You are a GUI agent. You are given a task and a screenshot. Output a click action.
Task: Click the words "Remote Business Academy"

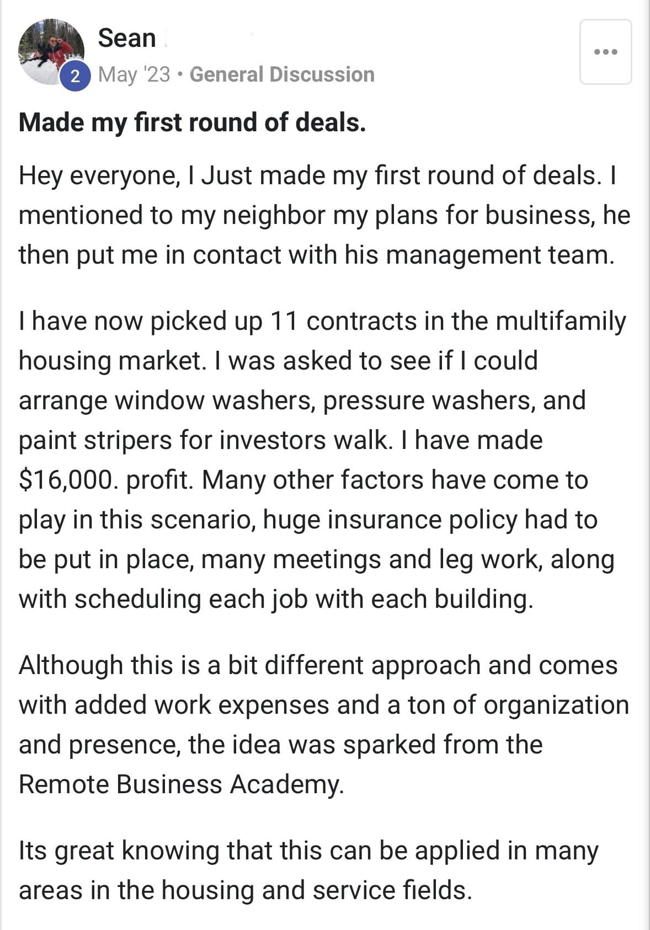pyautogui.click(x=180, y=784)
